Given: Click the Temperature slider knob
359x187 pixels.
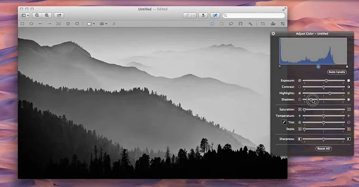Looking at the screenshot, I should point(324,116).
